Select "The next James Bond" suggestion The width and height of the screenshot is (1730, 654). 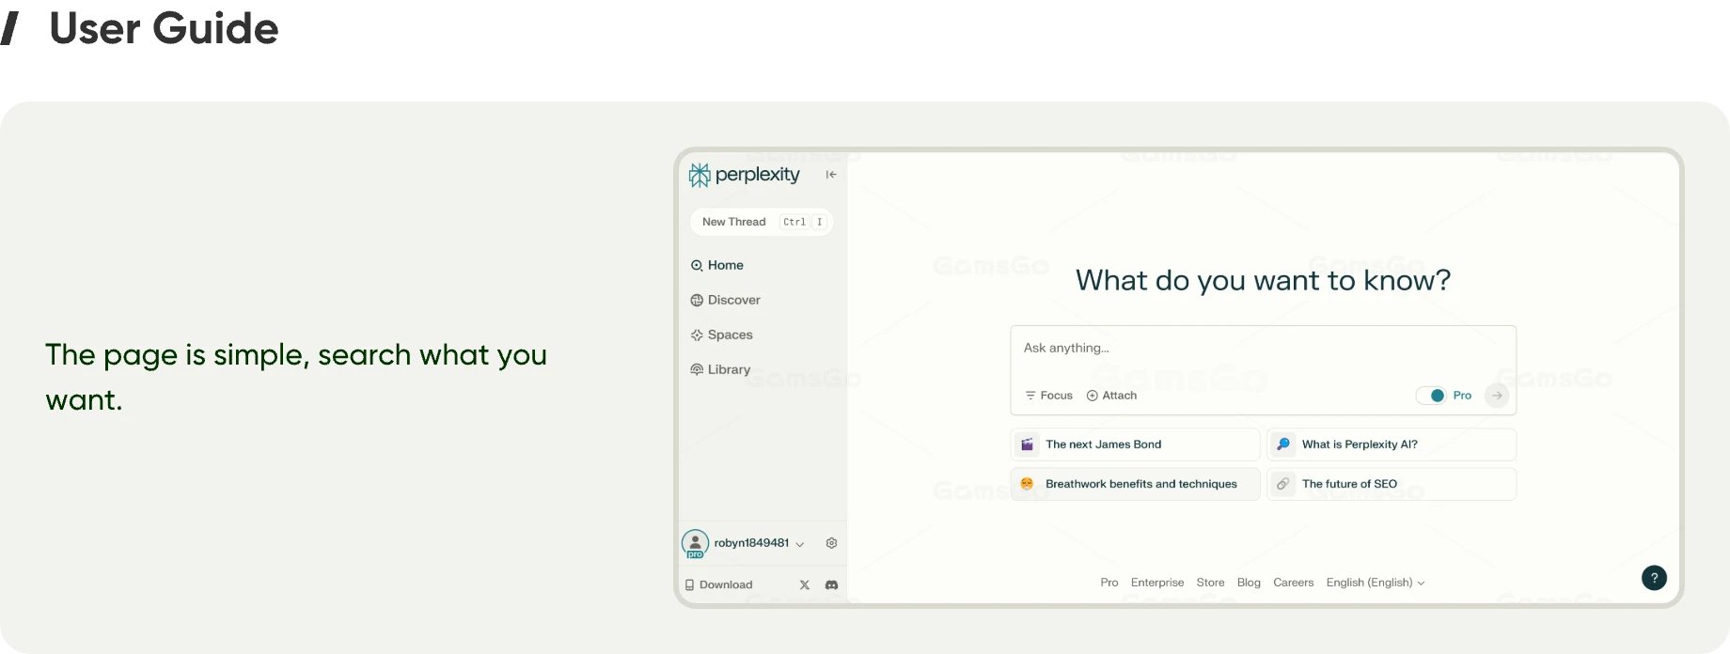(1134, 444)
